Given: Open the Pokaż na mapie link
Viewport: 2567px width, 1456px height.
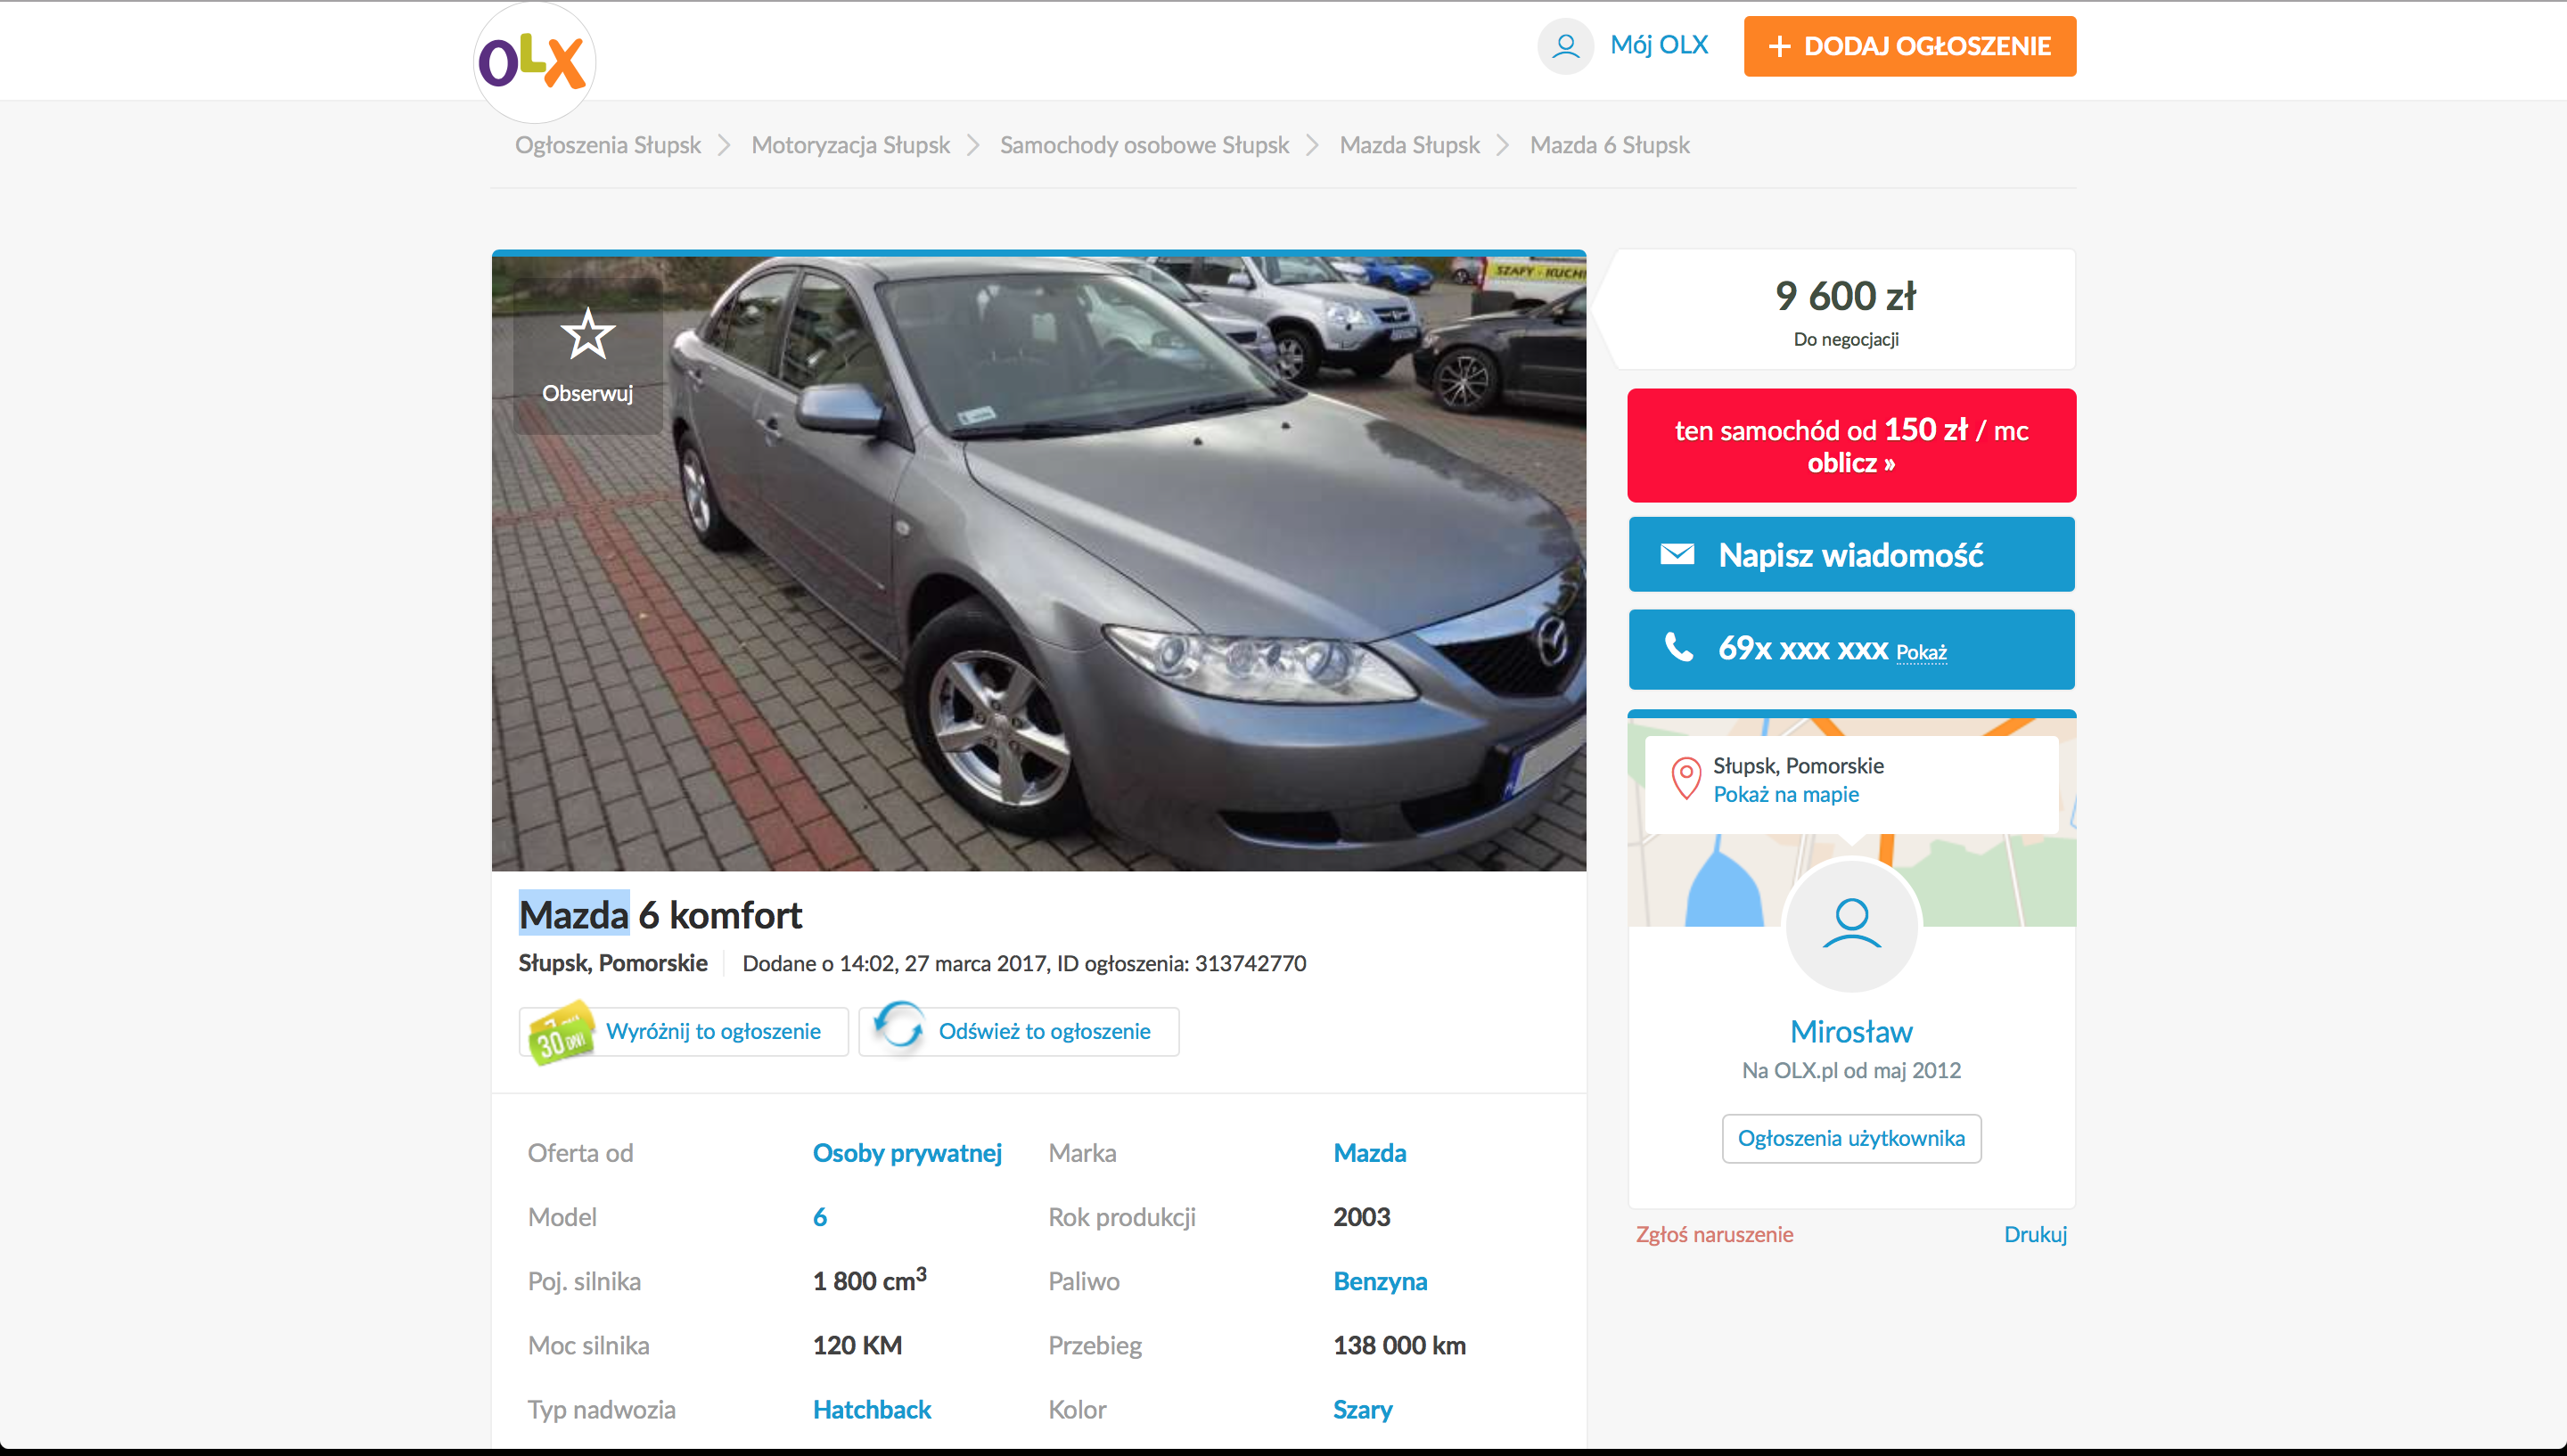Looking at the screenshot, I should pos(1785,794).
